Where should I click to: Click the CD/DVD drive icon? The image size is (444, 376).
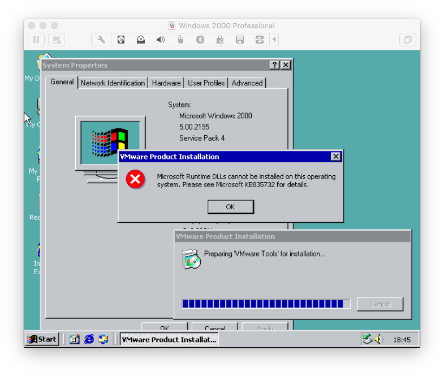(x=141, y=40)
